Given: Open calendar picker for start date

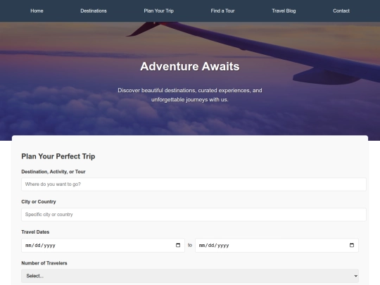Looking at the screenshot, I should [x=178, y=246].
